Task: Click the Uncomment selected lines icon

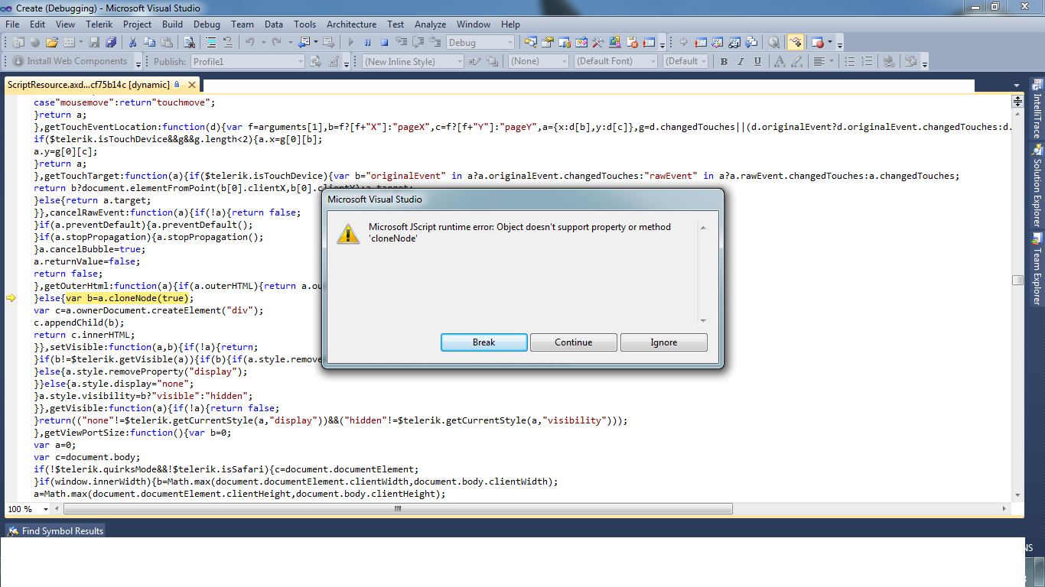Action: (227, 43)
